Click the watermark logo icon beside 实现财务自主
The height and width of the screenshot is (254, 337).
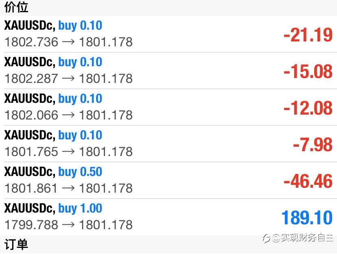[x=267, y=239]
